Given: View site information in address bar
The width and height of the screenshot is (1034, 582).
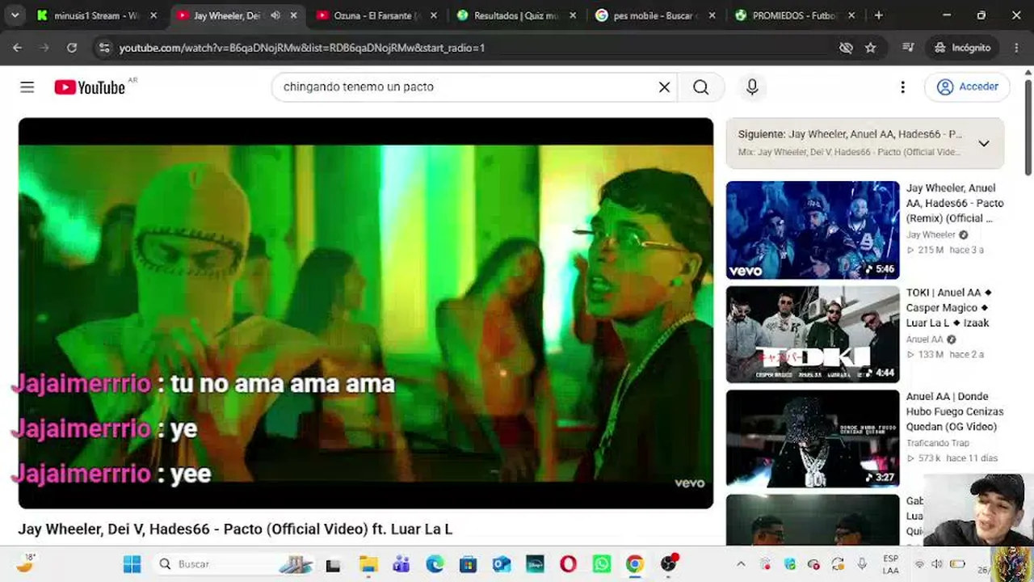Looking at the screenshot, I should pos(103,48).
